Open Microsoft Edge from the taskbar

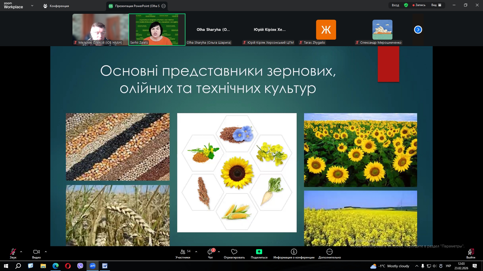(x=55, y=266)
